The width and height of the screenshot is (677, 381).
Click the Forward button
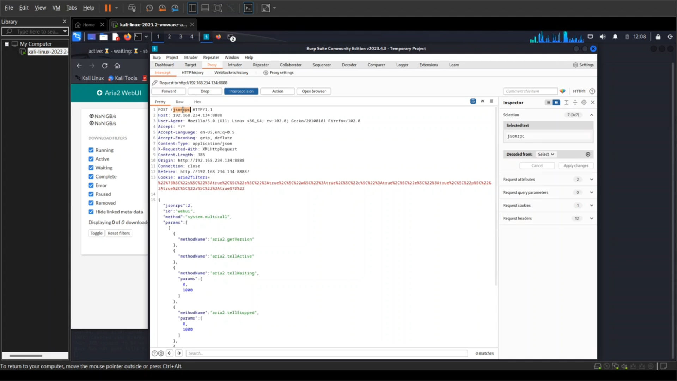click(169, 91)
